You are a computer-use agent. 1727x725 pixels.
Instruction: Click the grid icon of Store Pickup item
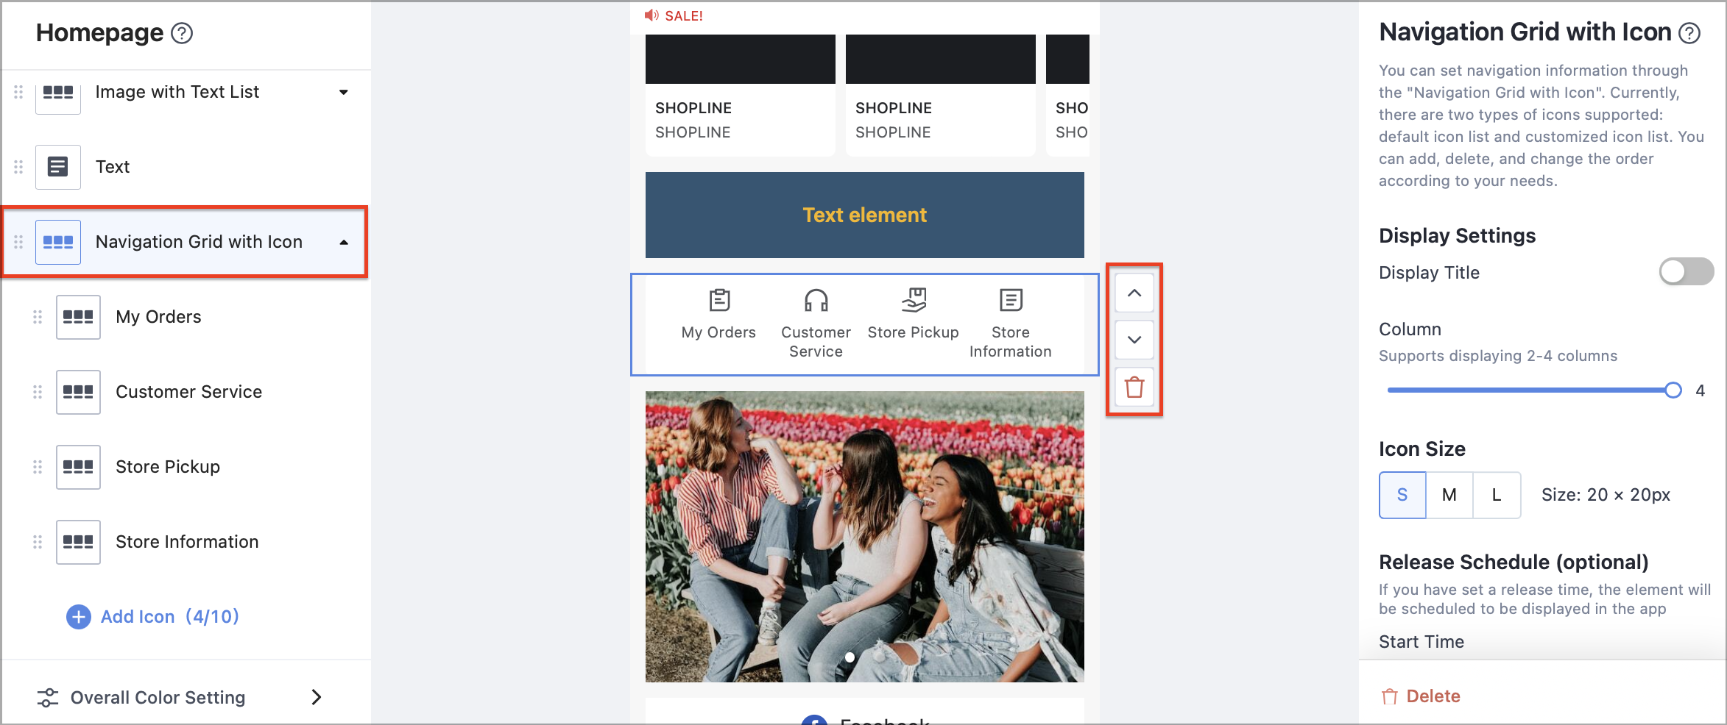78,467
